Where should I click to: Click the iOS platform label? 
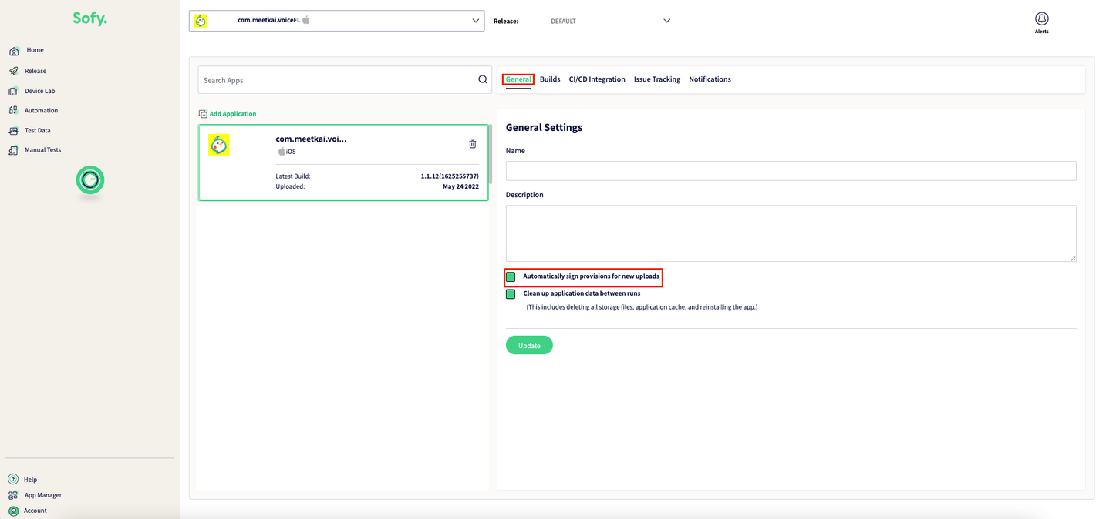(x=291, y=152)
